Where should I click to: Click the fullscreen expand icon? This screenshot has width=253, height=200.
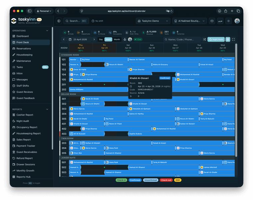point(233,39)
